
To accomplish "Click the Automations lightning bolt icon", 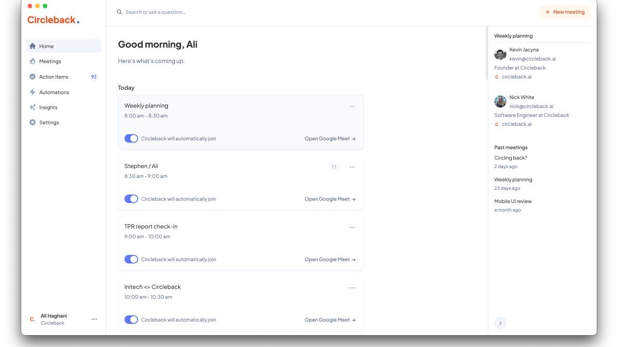I will pos(32,92).
